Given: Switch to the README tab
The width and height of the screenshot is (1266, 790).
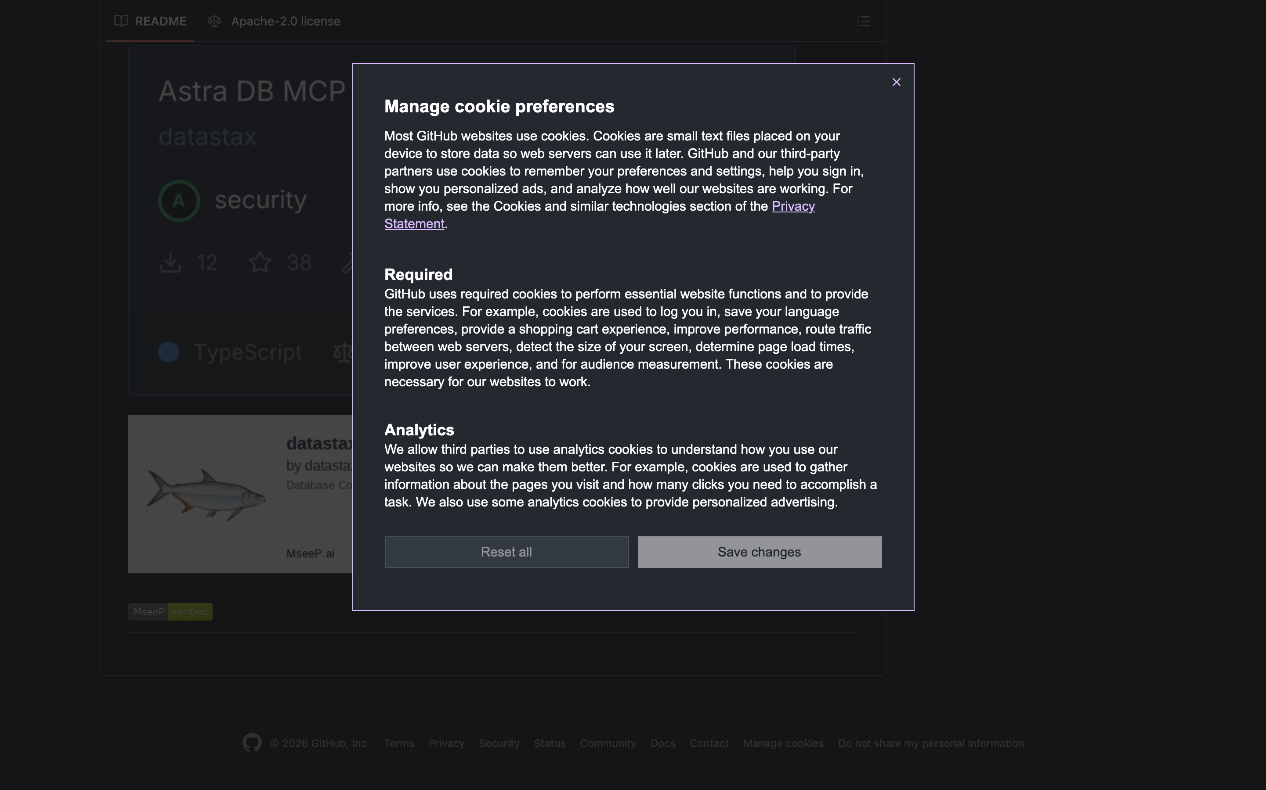Looking at the screenshot, I should point(150,21).
